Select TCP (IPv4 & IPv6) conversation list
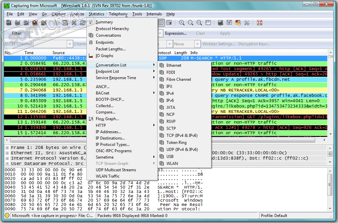 (x=182, y=136)
